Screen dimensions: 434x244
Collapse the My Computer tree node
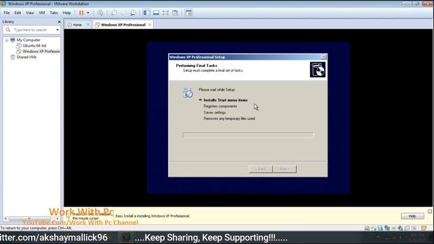(x=7, y=40)
